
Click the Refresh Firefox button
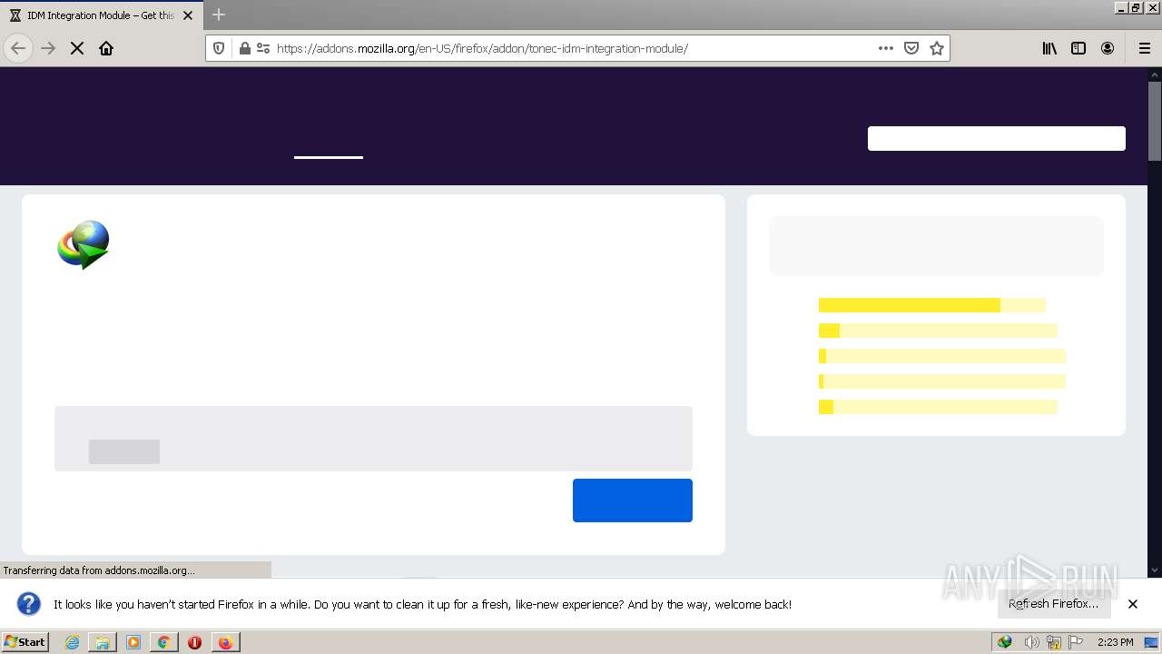tap(1053, 604)
